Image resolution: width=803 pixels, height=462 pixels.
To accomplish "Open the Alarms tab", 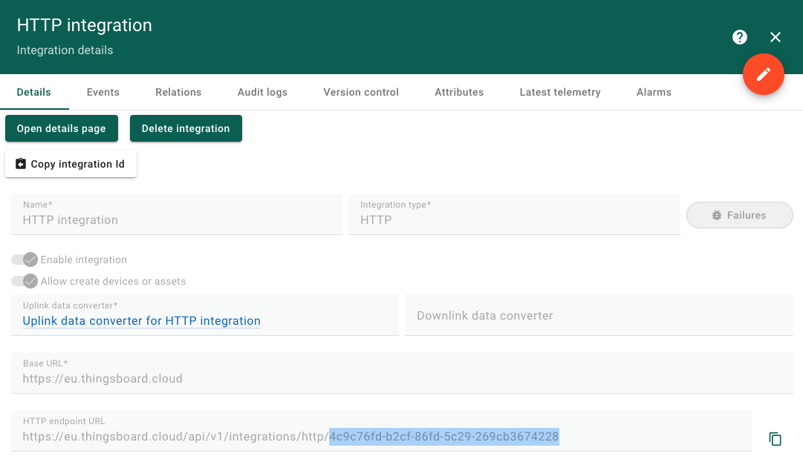I will [x=654, y=92].
